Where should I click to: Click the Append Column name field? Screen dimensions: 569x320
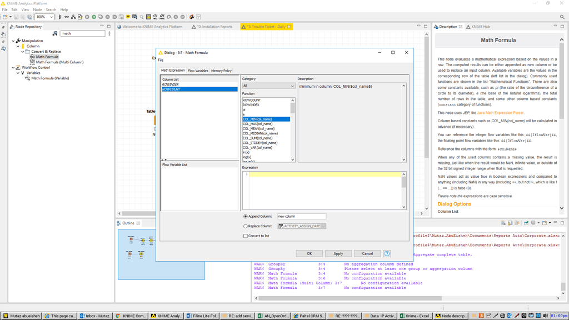tap(302, 216)
